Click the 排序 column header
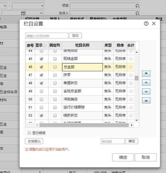The width and height of the screenshot is (166, 173). 120,45
